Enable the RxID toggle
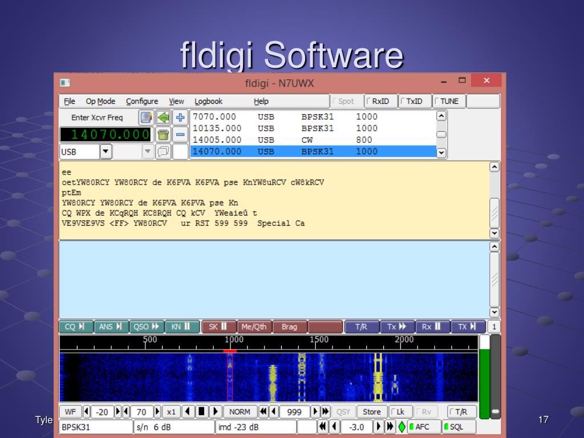The image size is (584, 438). tap(380, 102)
